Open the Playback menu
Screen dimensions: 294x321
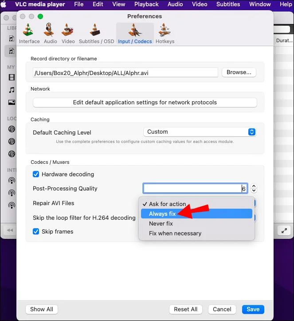(146, 4)
